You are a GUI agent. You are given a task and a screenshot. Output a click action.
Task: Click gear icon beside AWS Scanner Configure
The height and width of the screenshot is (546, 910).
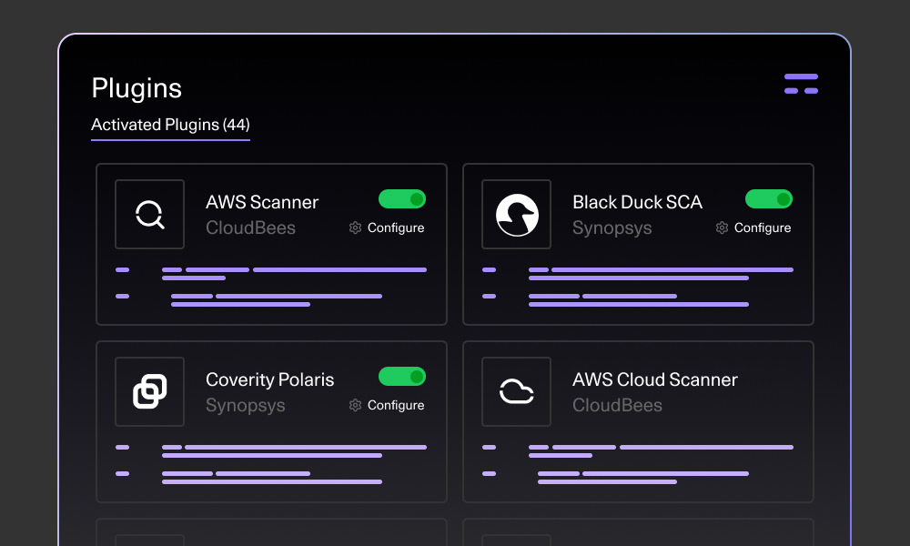(355, 227)
